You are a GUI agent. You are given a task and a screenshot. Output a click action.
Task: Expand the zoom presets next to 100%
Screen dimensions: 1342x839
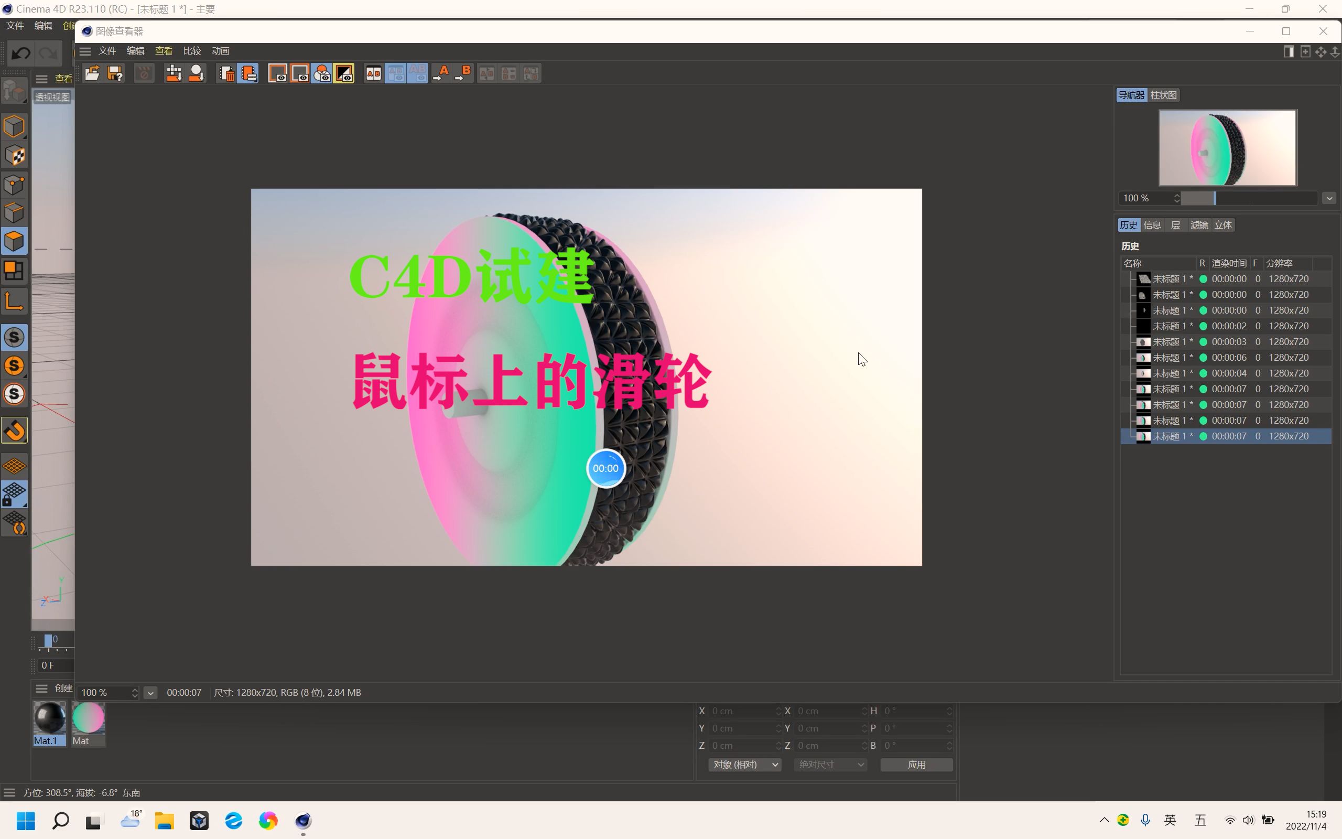[150, 693]
